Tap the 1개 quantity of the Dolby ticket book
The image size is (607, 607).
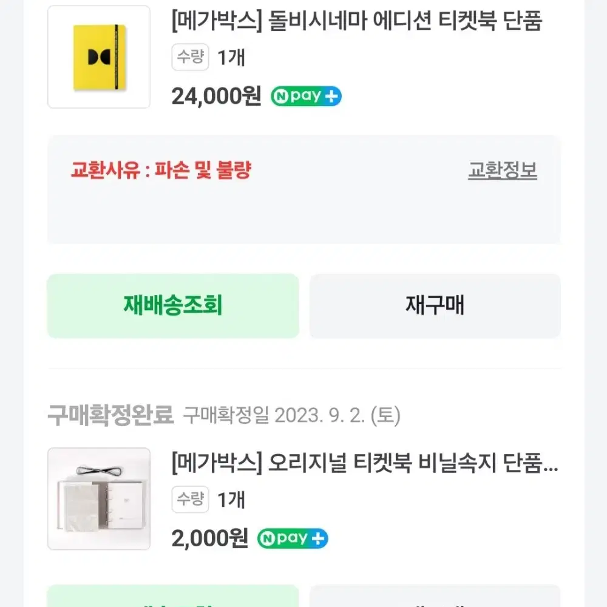click(231, 57)
